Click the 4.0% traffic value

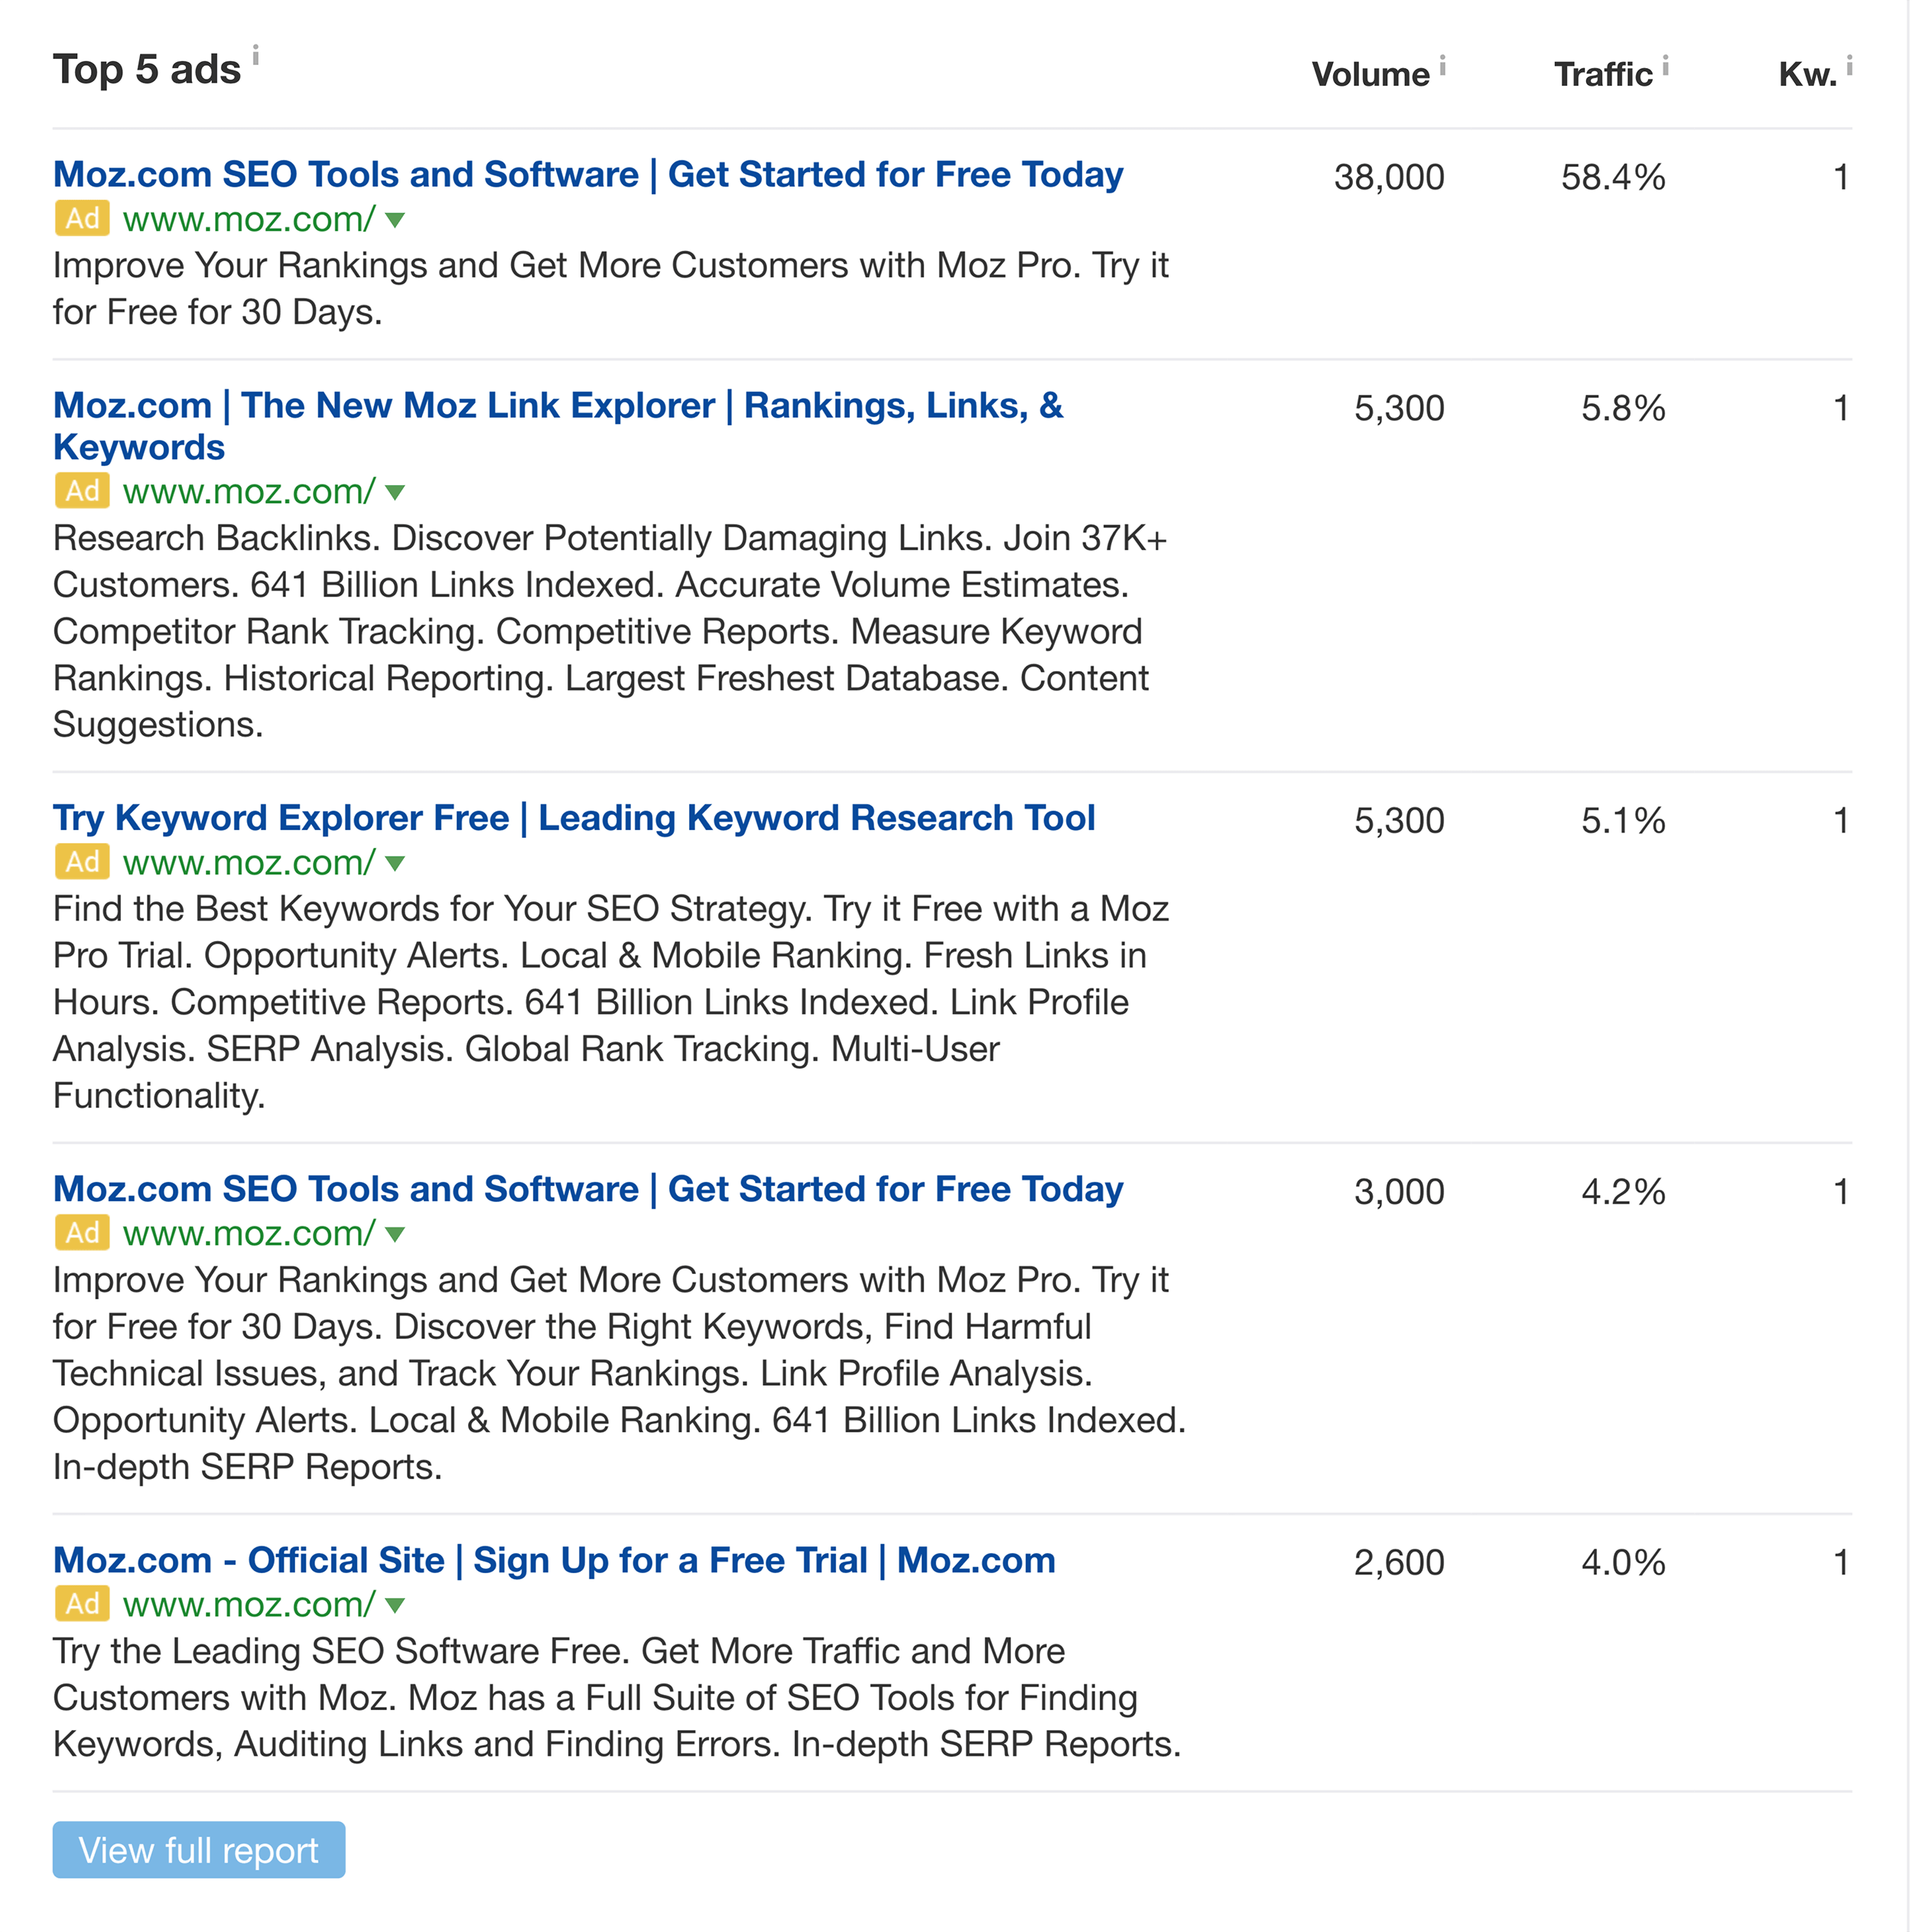click(1623, 1563)
